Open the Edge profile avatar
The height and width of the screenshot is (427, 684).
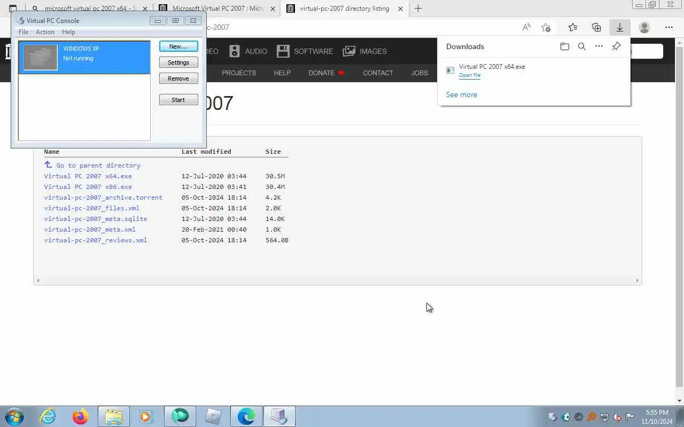[x=644, y=27]
